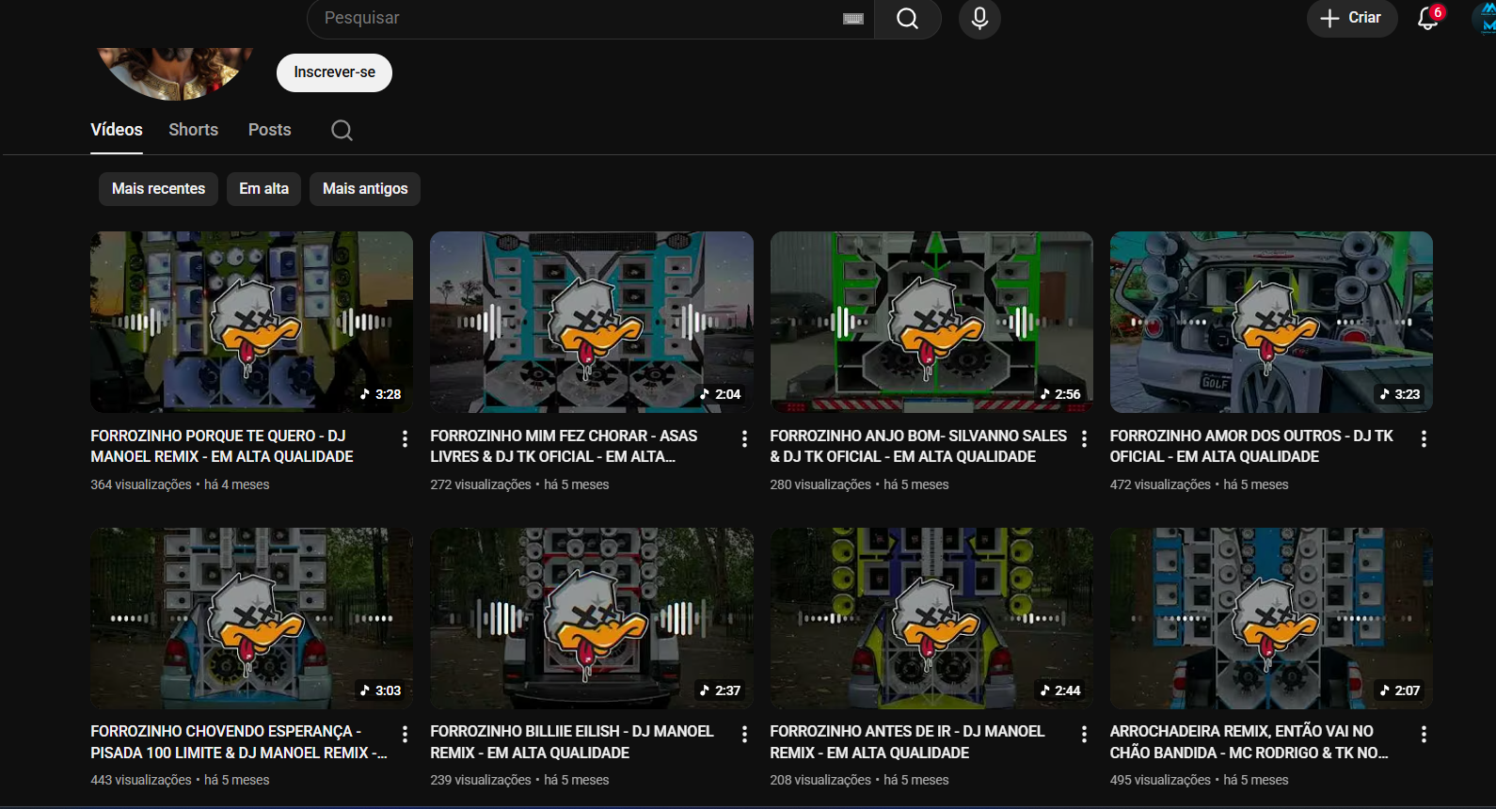Viewport: 1496px width, 809px height.
Task: Open video title ARROCHADEIRA REMIX, ENTÃO VAI NO
Action: pos(1249,742)
